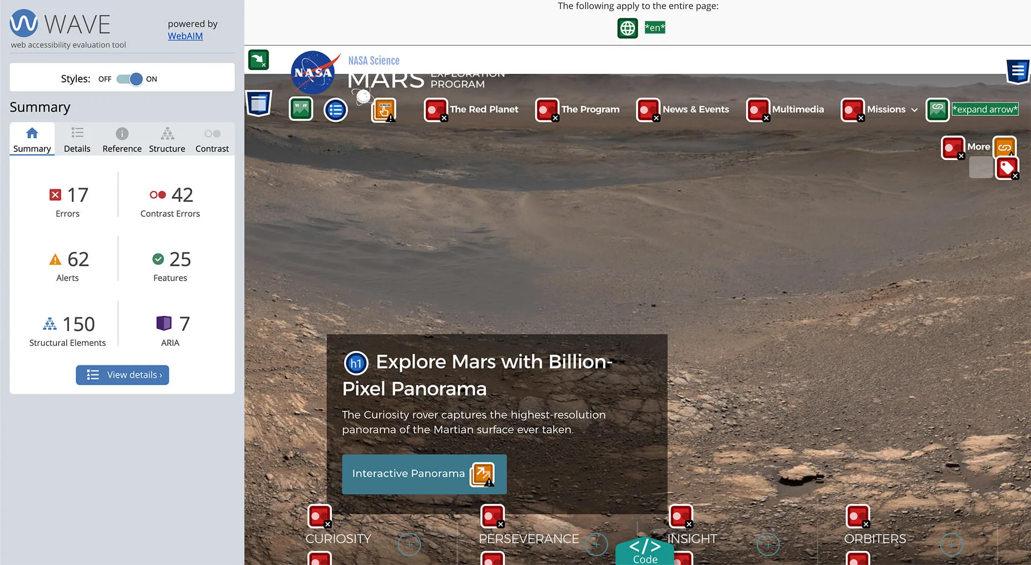
Task: Open Multimedia menu item
Action: (797, 109)
